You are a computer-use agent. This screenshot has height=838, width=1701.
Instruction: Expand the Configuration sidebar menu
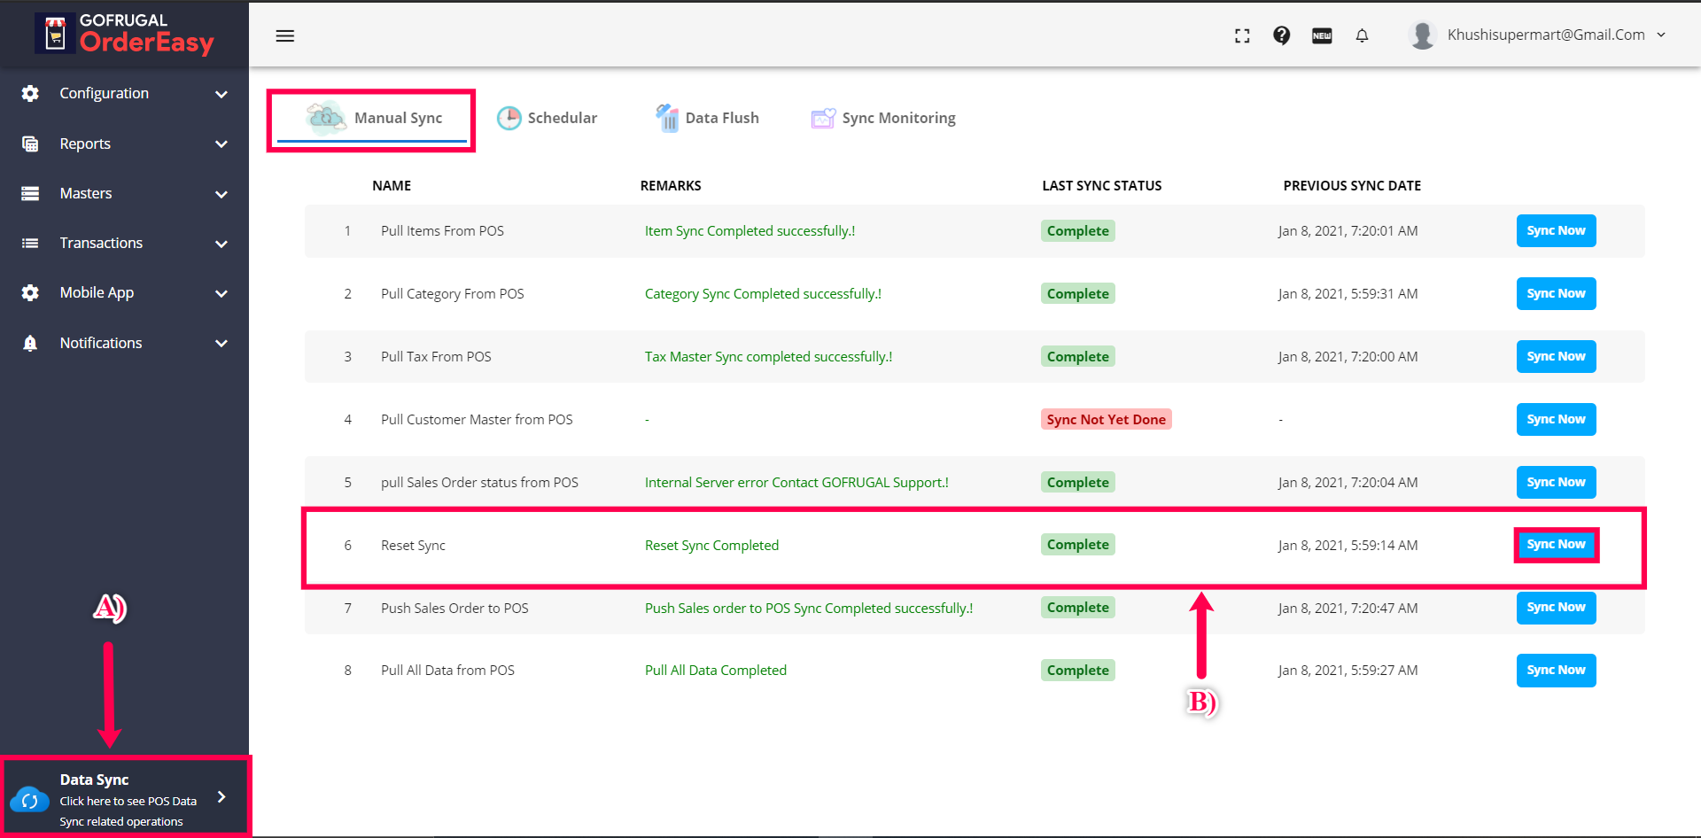[124, 93]
